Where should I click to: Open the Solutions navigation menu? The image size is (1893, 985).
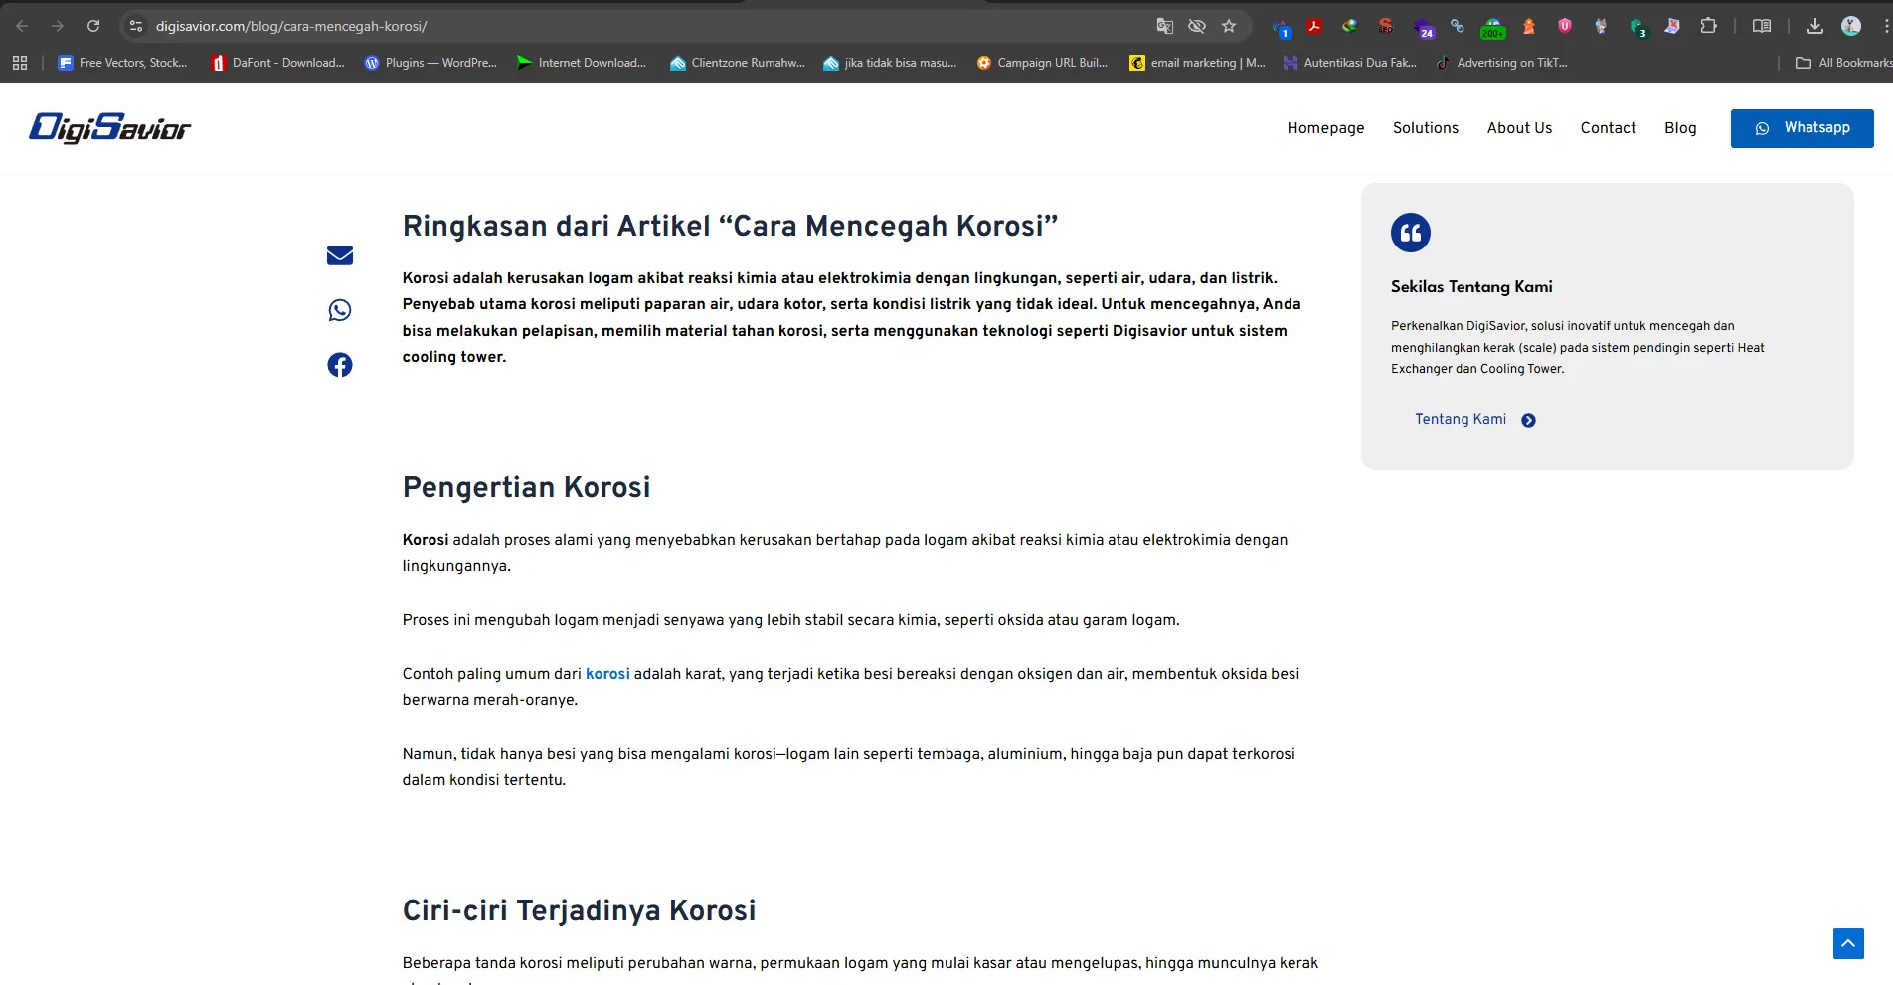coord(1426,128)
